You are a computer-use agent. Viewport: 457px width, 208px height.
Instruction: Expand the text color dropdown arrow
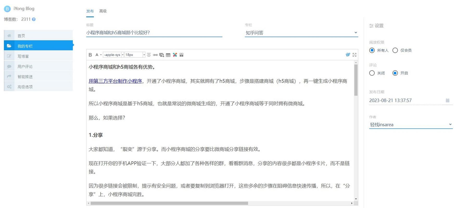101,55
